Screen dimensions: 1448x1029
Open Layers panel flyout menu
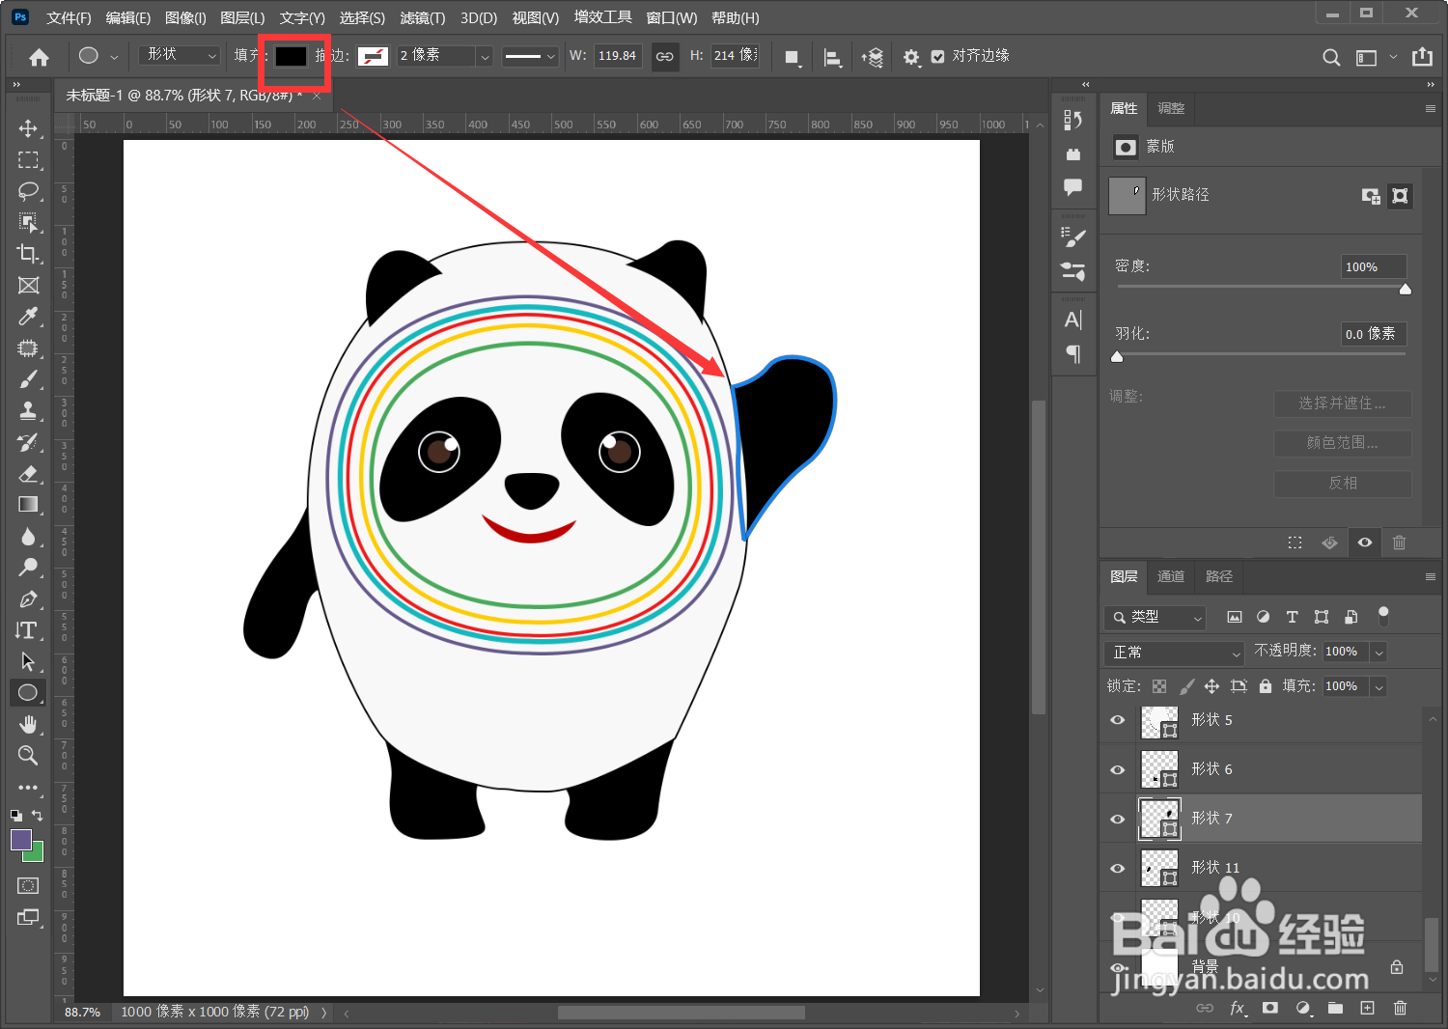pyautogui.click(x=1430, y=577)
